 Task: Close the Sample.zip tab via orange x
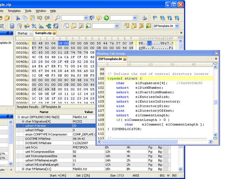[54, 33]
